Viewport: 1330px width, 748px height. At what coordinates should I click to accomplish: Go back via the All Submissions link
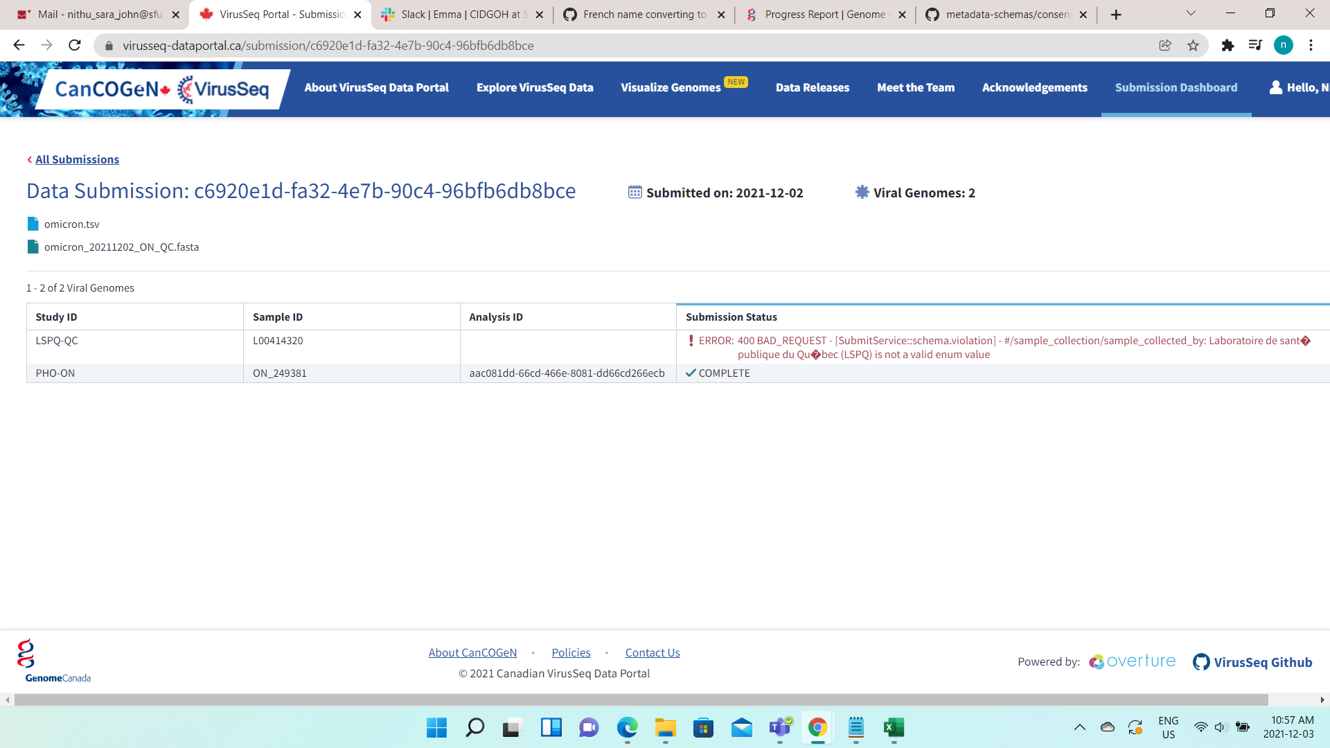pyautogui.click(x=76, y=159)
